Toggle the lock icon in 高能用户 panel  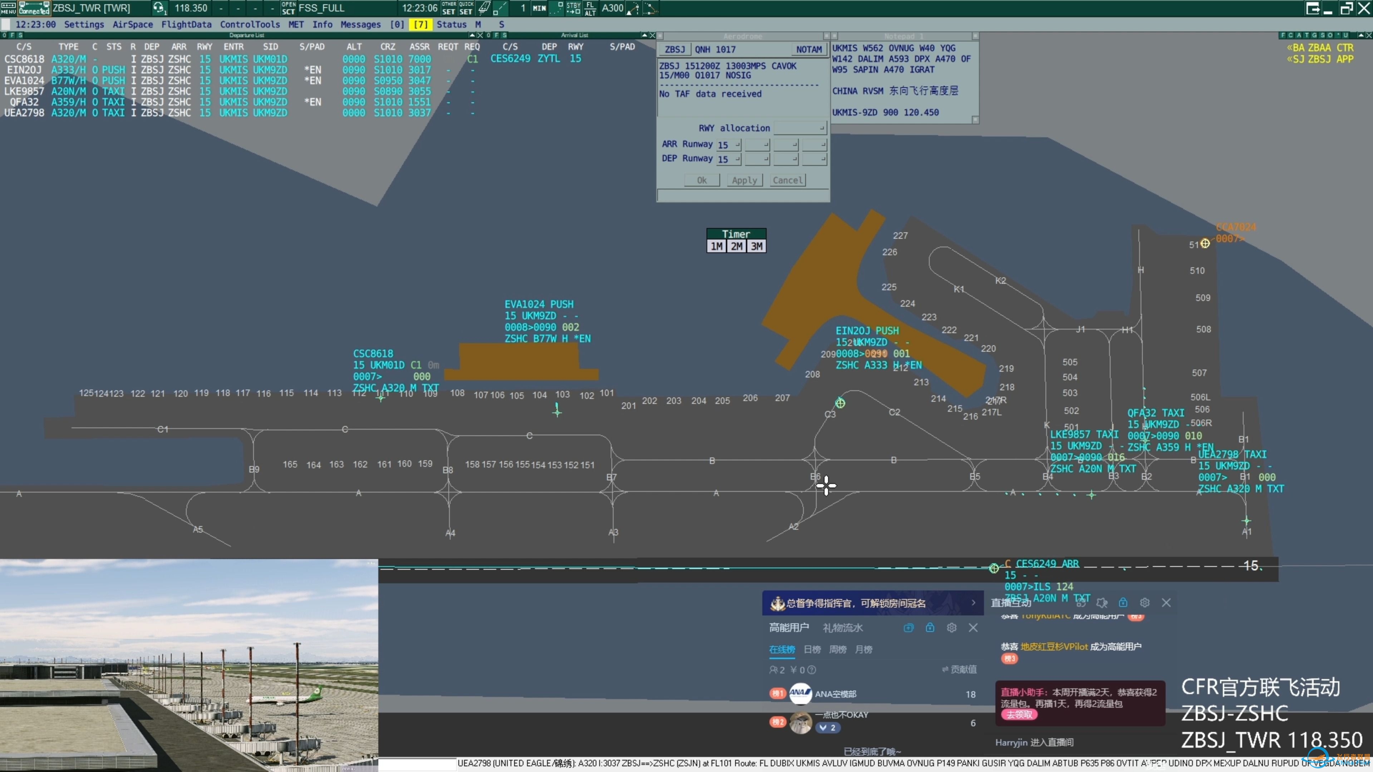click(930, 628)
